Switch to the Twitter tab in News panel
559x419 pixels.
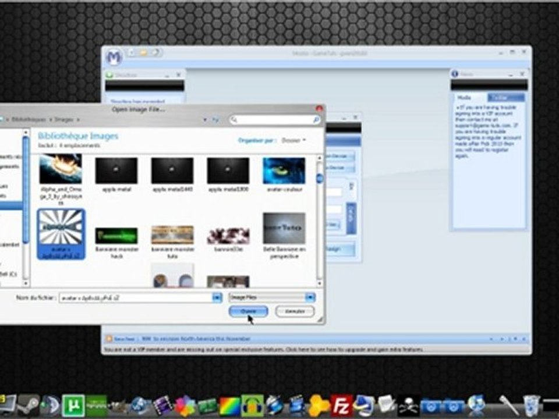pyautogui.click(x=505, y=97)
